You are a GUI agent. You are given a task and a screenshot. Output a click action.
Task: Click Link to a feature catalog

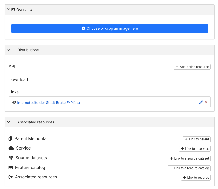(189, 168)
